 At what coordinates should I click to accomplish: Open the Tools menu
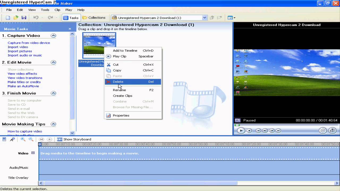pos(45,10)
